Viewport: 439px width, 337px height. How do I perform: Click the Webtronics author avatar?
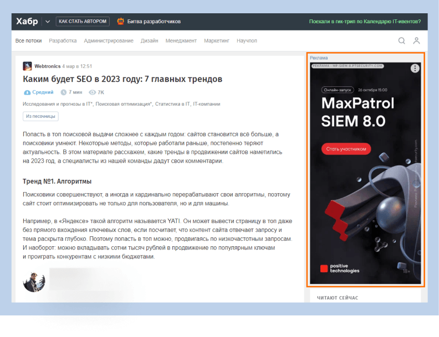pyautogui.click(x=27, y=66)
